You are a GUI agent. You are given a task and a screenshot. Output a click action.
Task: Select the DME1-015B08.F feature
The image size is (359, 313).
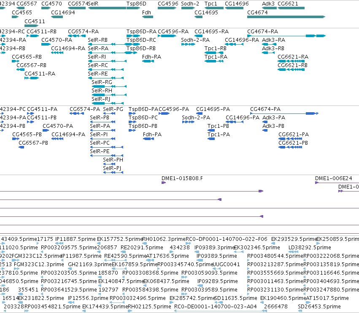click(x=164, y=183)
